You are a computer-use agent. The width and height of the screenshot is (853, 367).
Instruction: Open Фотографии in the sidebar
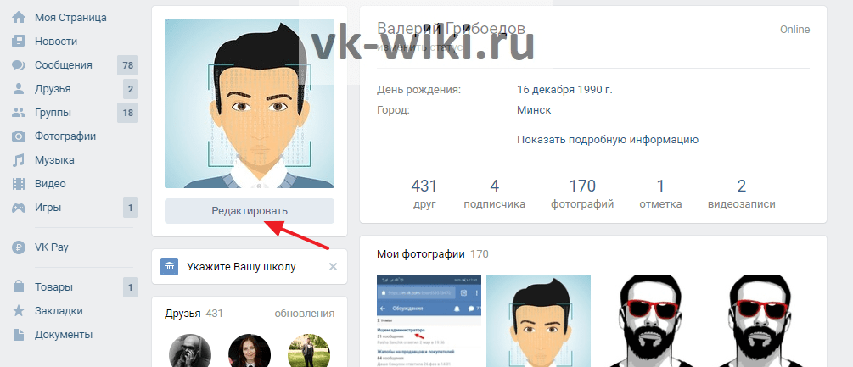(65, 136)
